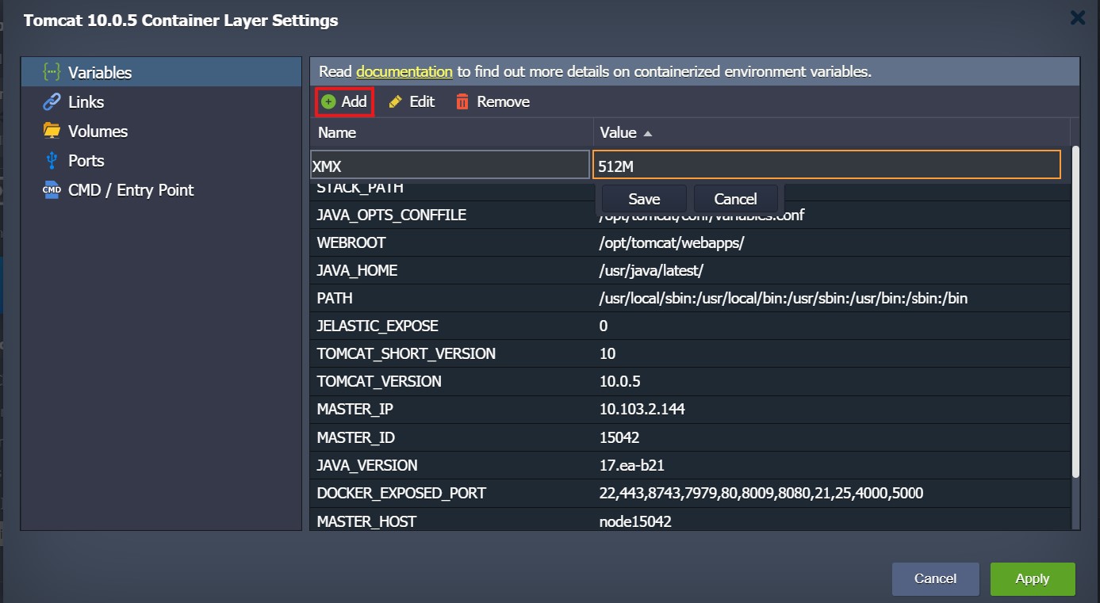Viewport: 1100px width, 603px height.
Task: Click the pencil Edit icon
Action: [x=395, y=102]
